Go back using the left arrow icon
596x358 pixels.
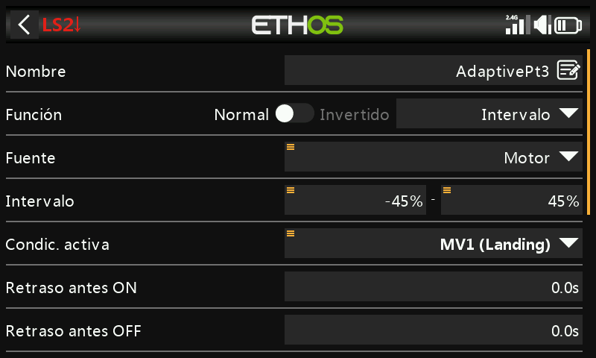[x=25, y=25]
